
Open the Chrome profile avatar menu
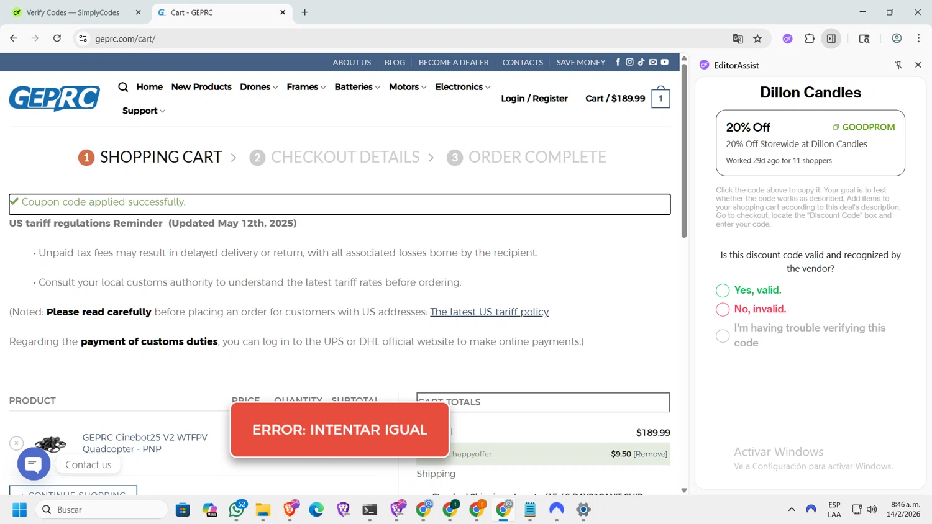pos(897,38)
